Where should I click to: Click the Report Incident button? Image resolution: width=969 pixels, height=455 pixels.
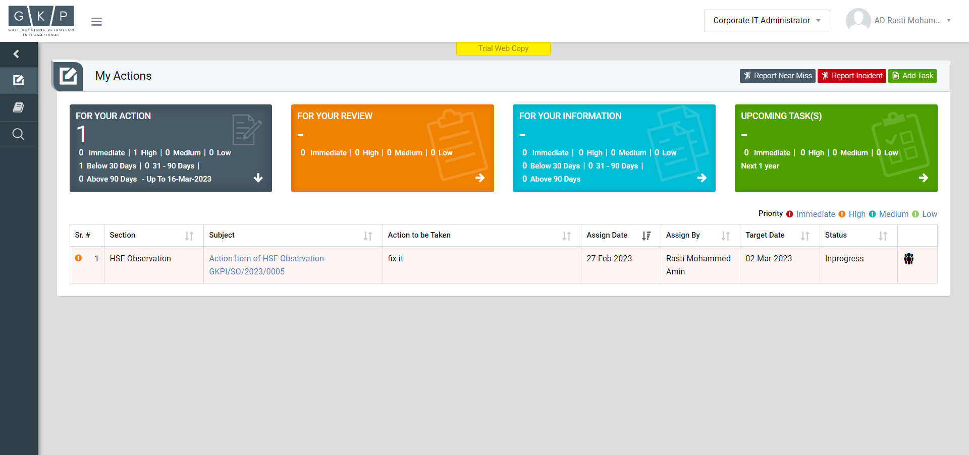(851, 76)
